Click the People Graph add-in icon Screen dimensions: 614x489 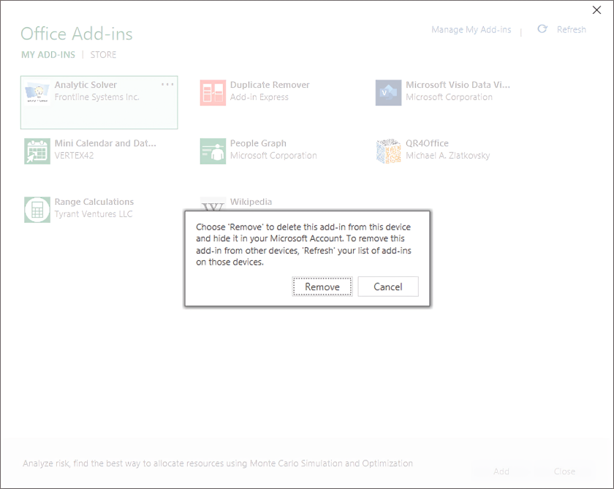pos(213,151)
